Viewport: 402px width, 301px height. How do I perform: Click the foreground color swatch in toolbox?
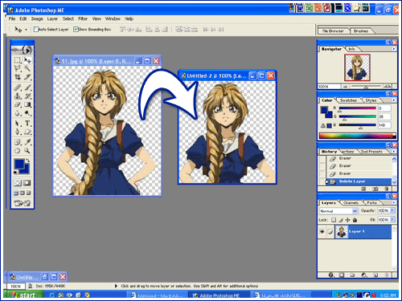click(x=18, y=164)
